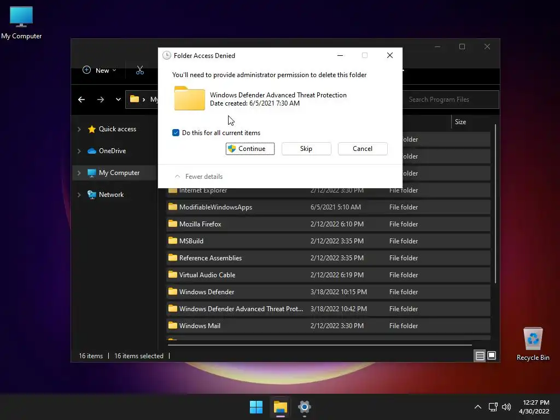560x420 pixels.
Task: Click the folder icon in address bar
Action: click(135, 100)
